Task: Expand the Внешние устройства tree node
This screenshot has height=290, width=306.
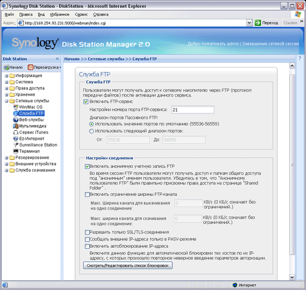Action: tap(7, 164)
